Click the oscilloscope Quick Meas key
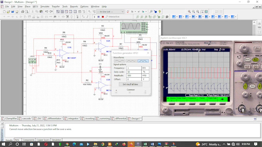 point(255,59)
